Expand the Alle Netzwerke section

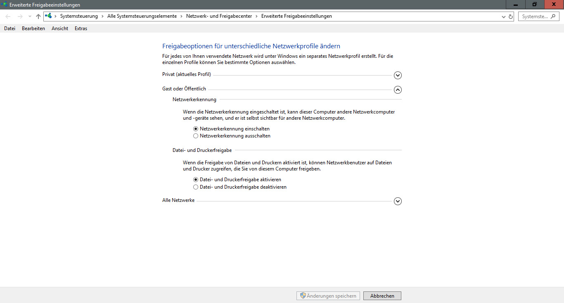398,201
